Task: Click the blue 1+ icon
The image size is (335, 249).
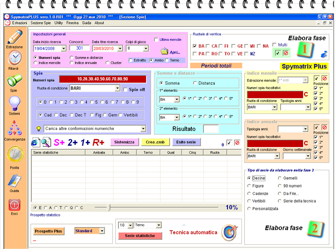Action: [x=85, y=142]
